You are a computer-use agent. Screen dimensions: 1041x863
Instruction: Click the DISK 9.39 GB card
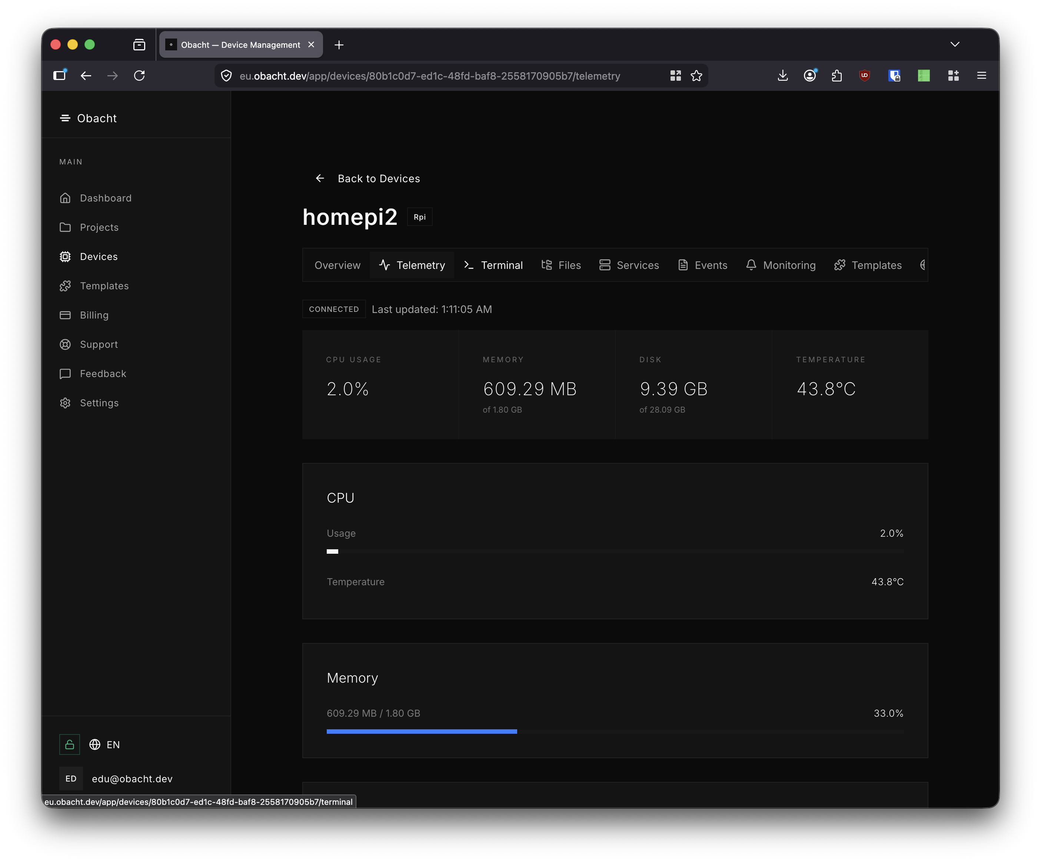tap(694, 384)
